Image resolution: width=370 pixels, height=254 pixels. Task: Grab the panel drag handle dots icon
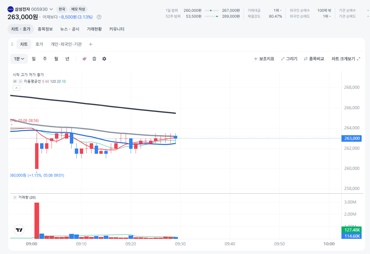12,44
